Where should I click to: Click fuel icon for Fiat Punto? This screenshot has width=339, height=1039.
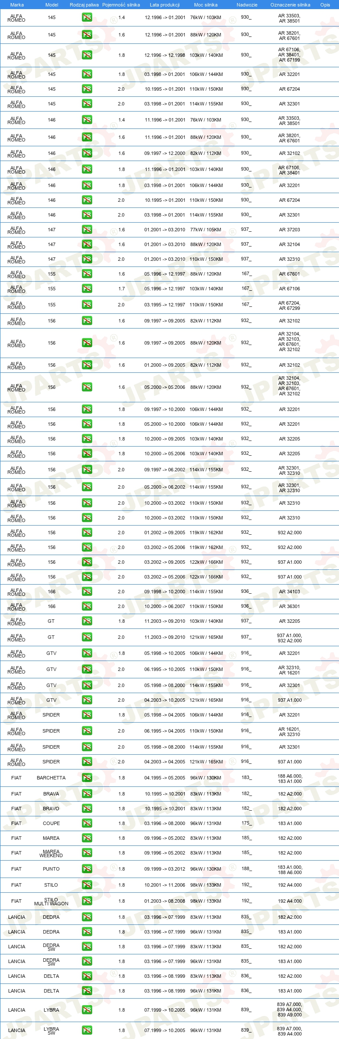[x=87, y=869]
